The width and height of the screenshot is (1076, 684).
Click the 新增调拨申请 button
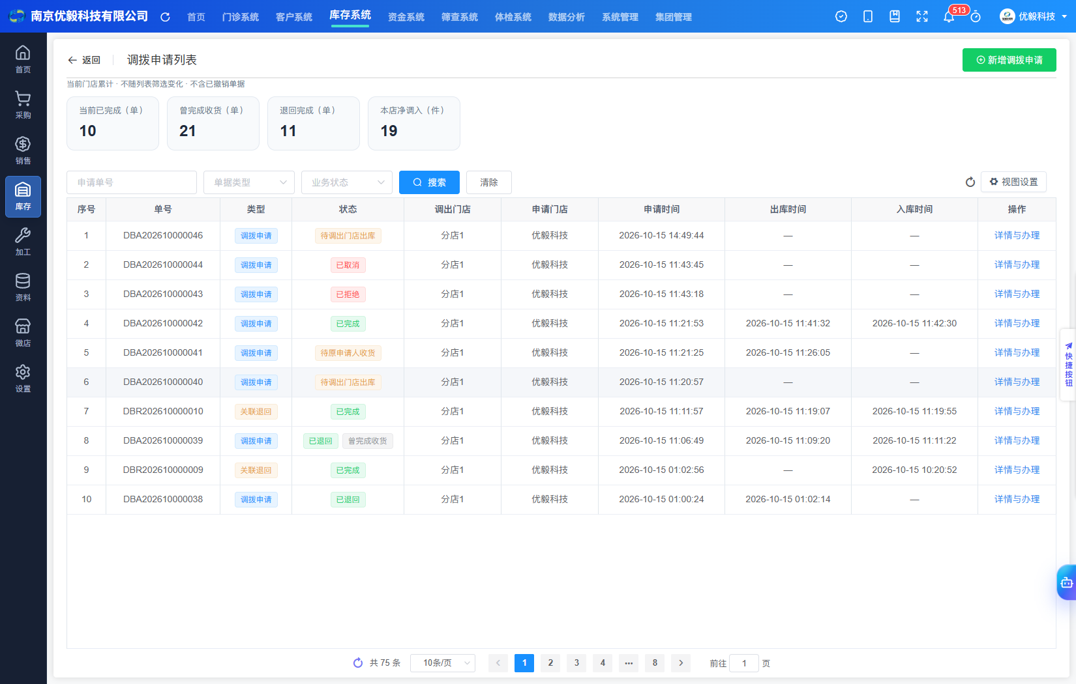(1009, 60)
